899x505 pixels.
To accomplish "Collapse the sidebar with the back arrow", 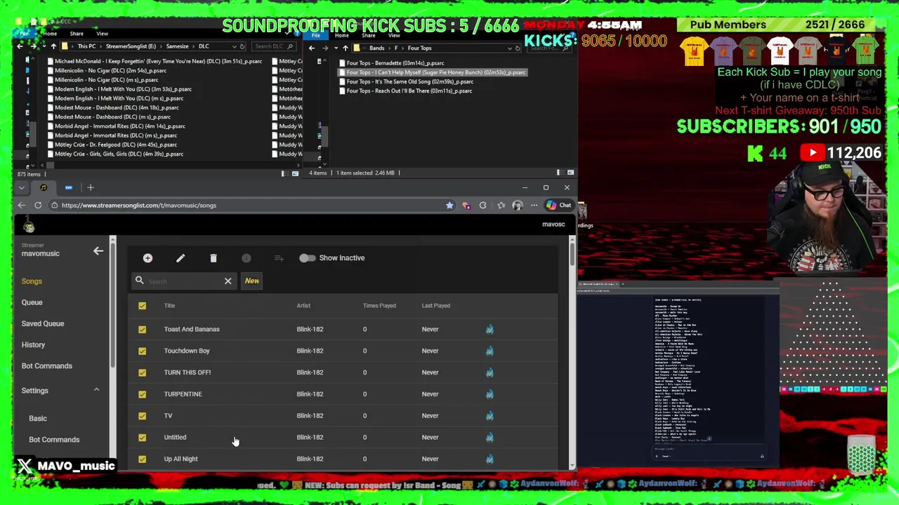I will pos(98,251).
